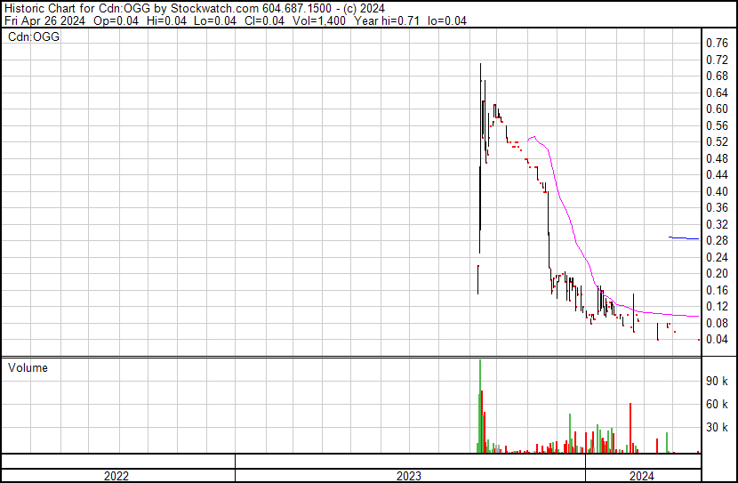
Task: Click the 0.24 price axis label
Action: [717, 257]
